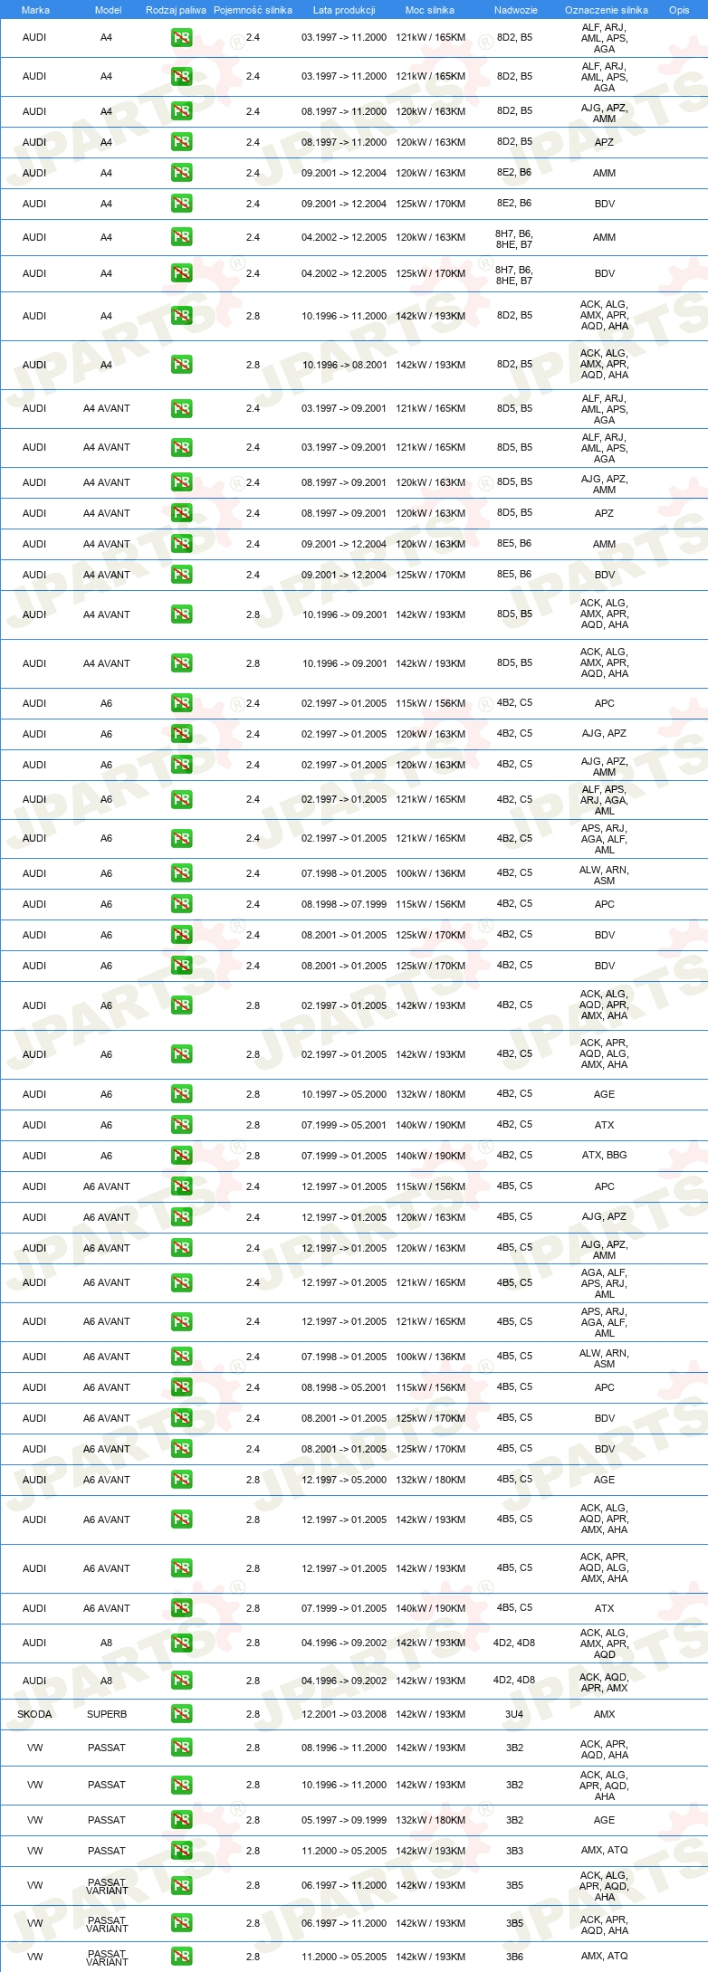The image size is (708, 1972).
Task: Click the 05.1997 PASSAT row's 132kW / 180KM cell
Action: [430, 1821]
